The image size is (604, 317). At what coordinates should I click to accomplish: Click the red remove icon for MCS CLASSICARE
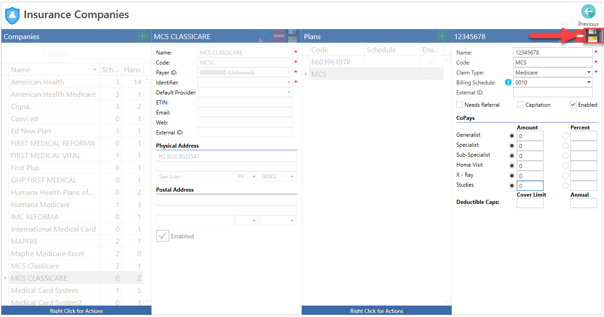point(279,36)
